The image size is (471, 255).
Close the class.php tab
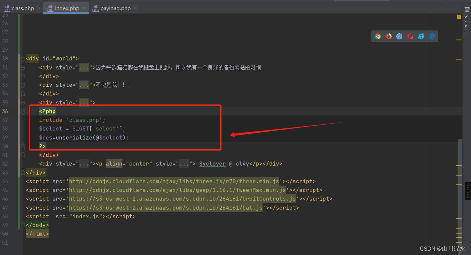coord(39,8)
